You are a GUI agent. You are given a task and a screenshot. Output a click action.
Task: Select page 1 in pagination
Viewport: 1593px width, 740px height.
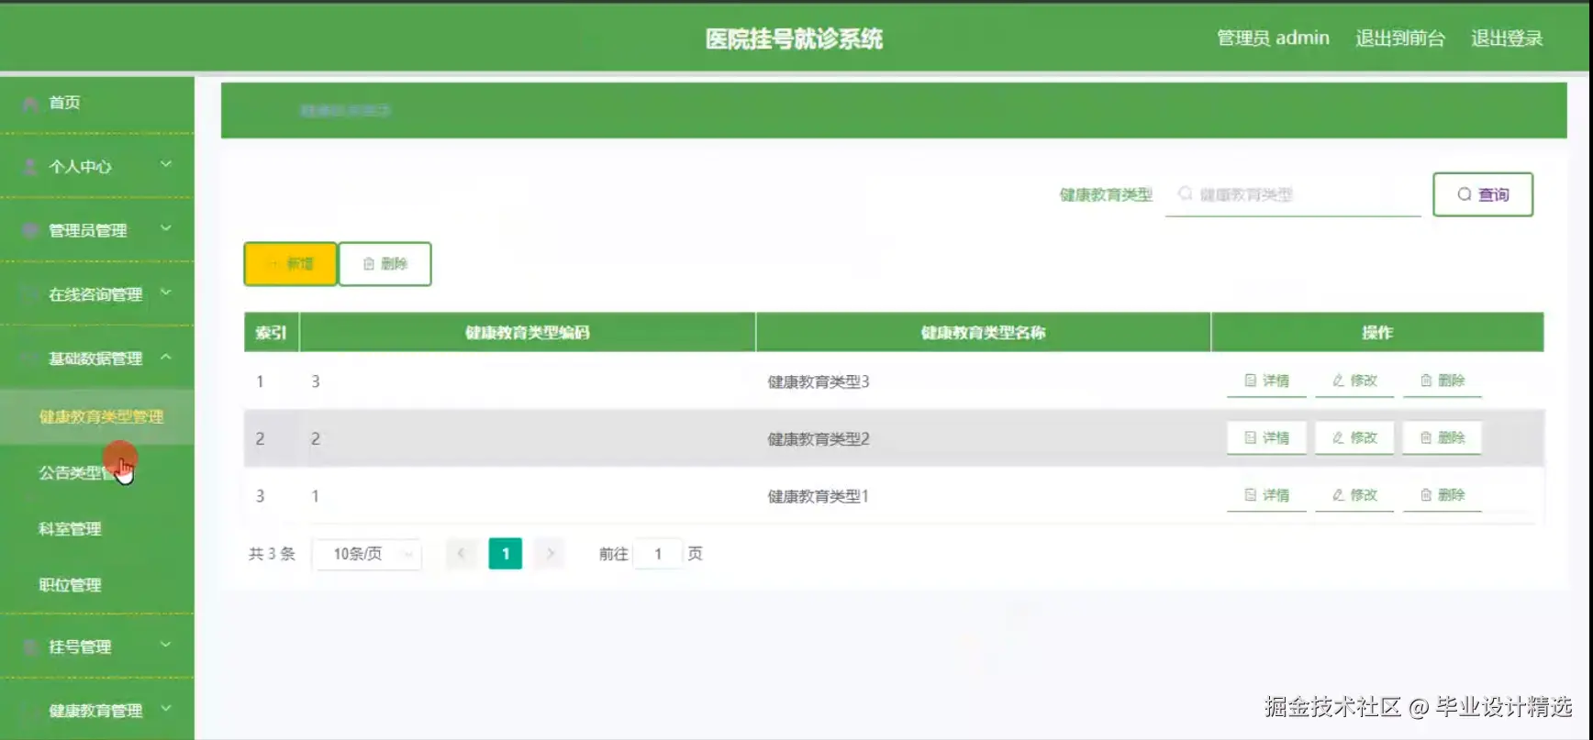click(x=506, y=554)
